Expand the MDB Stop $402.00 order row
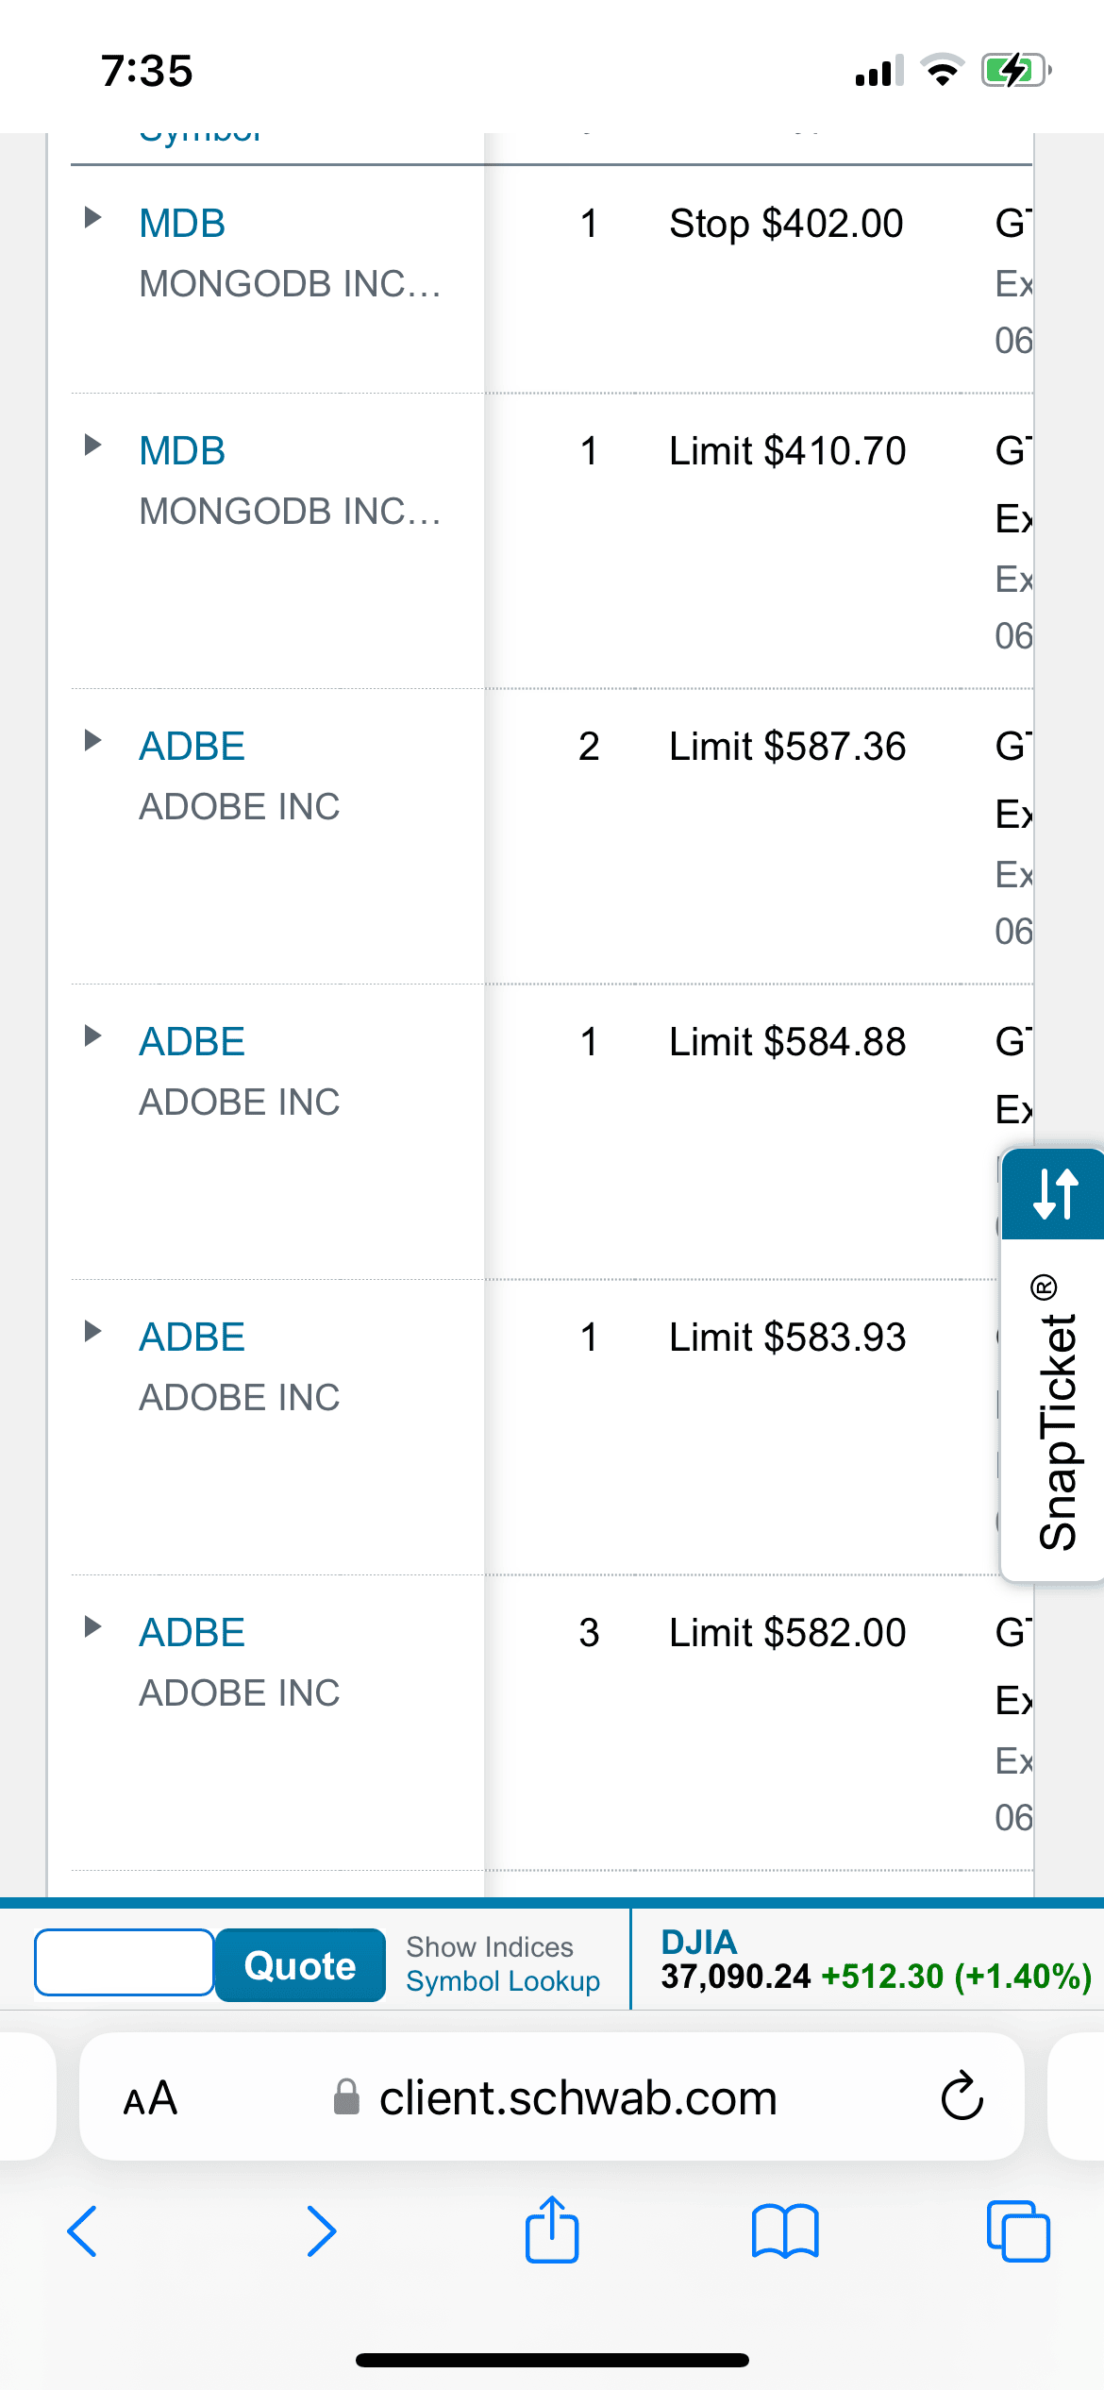The width and height of the screenshot is (1104, 2390). click(92, 218)
